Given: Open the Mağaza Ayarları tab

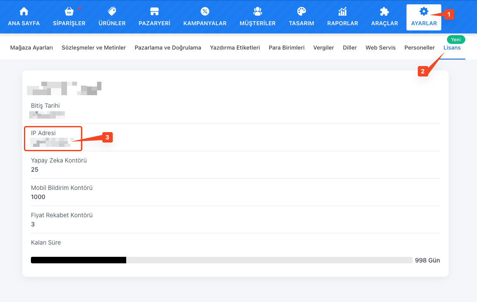Looking at the screenshot, I should (x=31, y=48).
